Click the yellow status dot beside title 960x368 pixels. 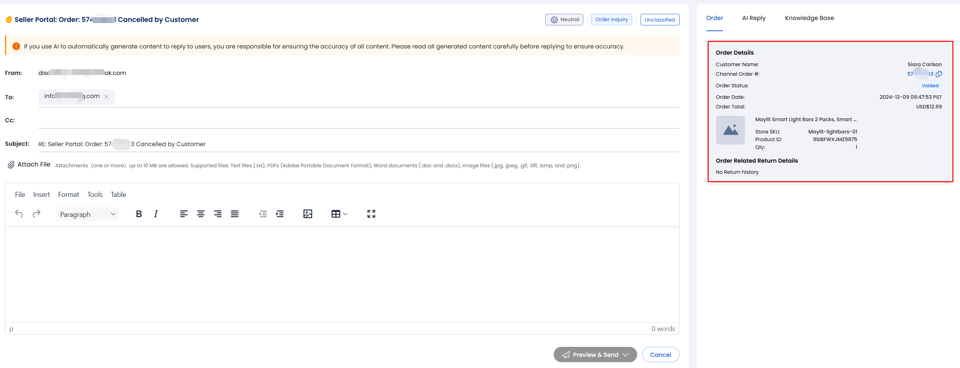click(9, 20)
